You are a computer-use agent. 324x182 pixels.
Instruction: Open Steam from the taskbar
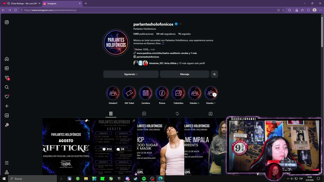pyautogui.click(x=136, y=179)
